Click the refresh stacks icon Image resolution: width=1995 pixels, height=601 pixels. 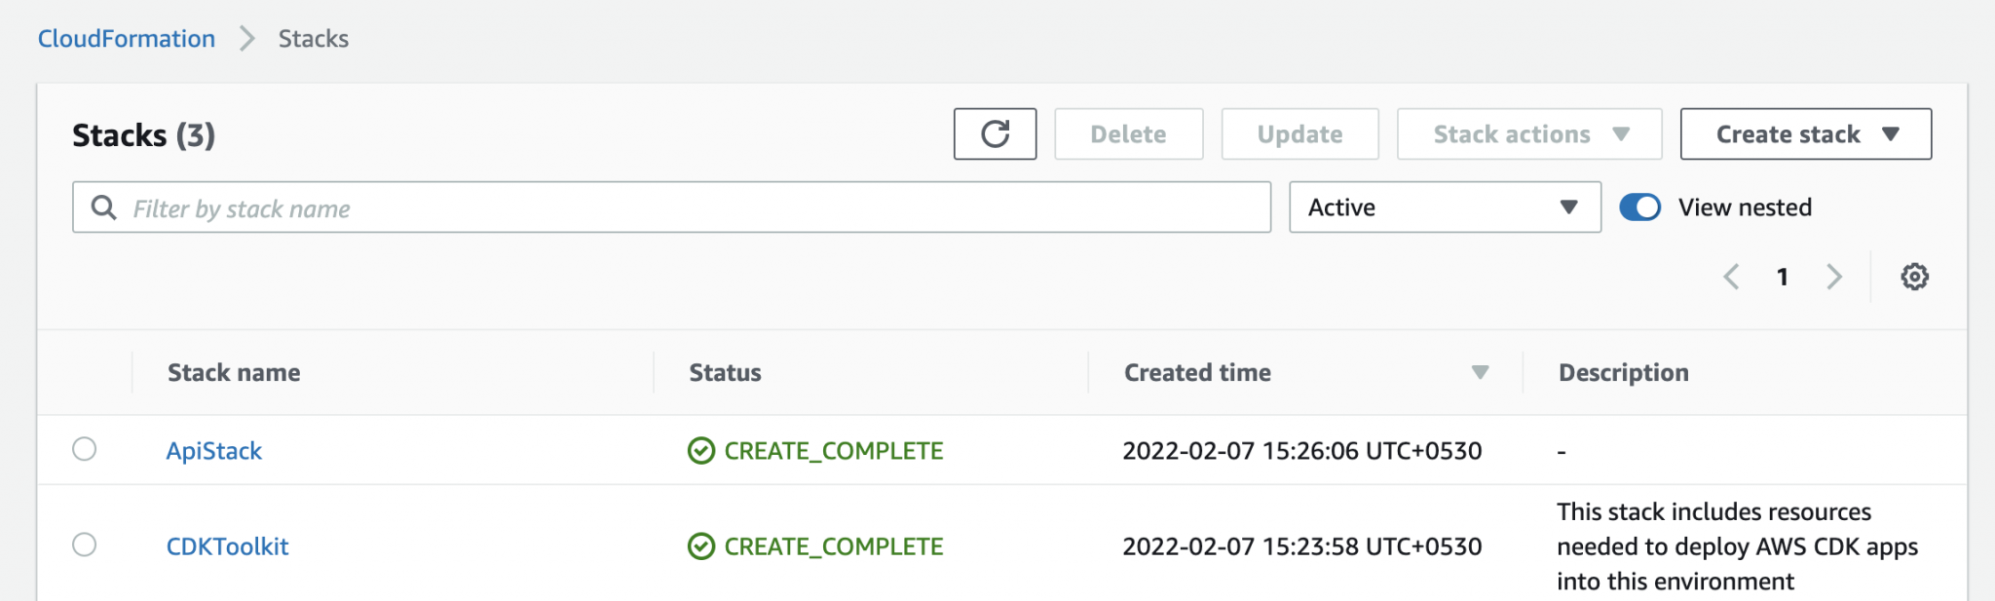tap(994, 133)
